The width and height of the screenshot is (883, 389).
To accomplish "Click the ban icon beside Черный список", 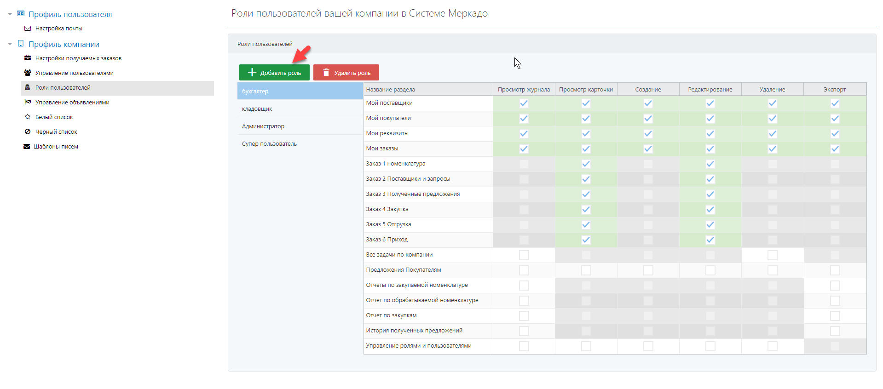I will pyautogui.click(x=28, y=132).
